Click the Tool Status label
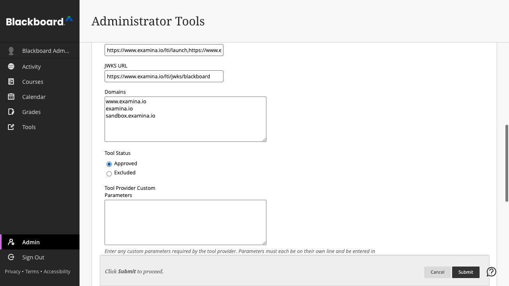 tap(118, 153)
